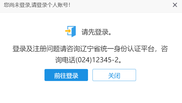Click the X at the top-right of the header
182x103 pixels.
175,5
